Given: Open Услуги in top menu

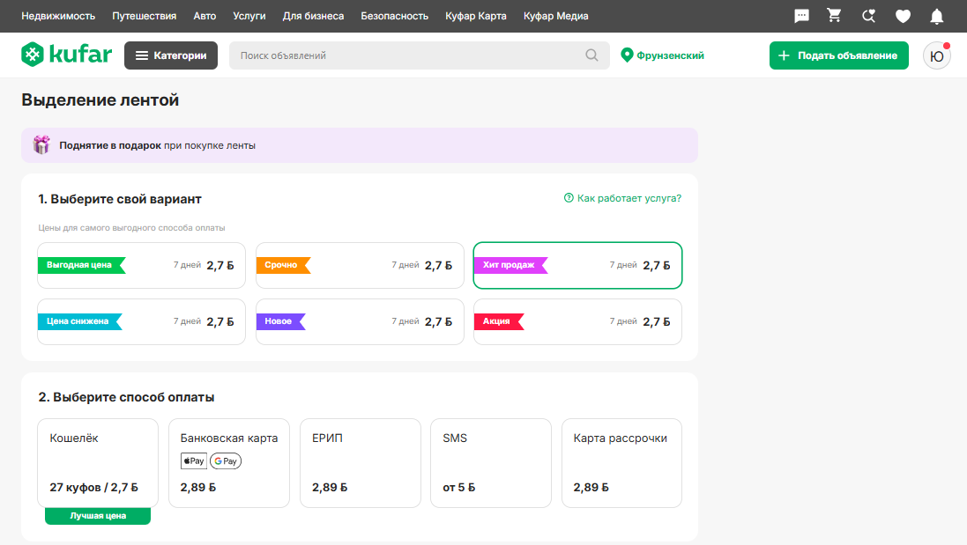Looking at the screenshot, I should [x=249, y=16].
